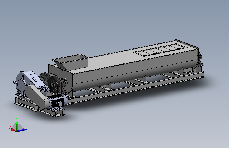
Task: Click the red X axis arrow on the triad
Action: pos(13,130)
